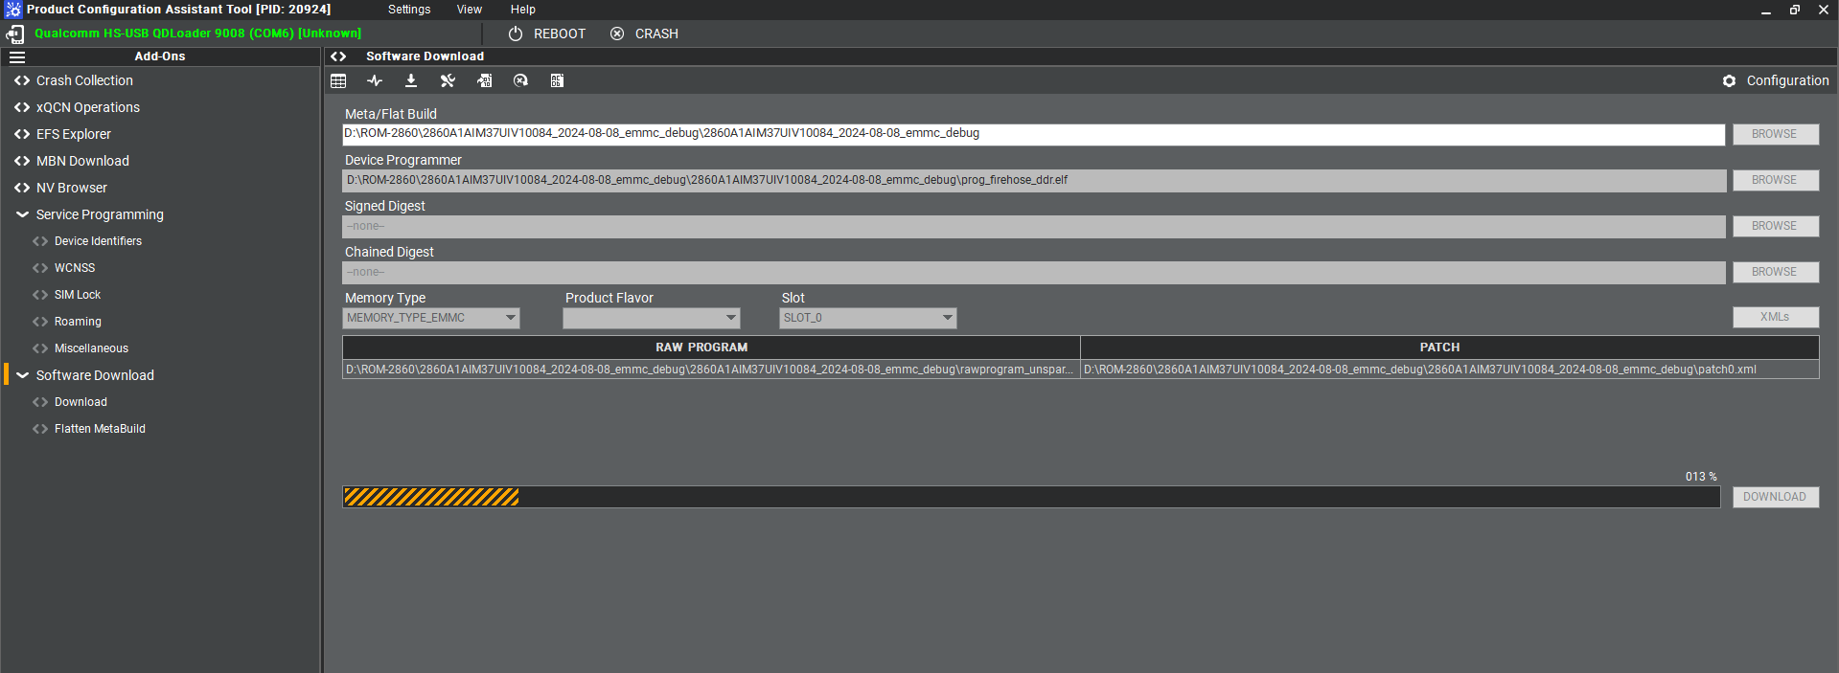This screenshot has width=1839, height=673.
Task: Open the Memory Type dropdown
Action: 431,318
